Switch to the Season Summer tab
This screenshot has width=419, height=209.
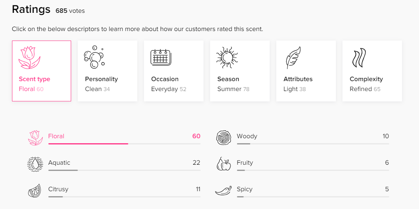click(x=240, y=71)
